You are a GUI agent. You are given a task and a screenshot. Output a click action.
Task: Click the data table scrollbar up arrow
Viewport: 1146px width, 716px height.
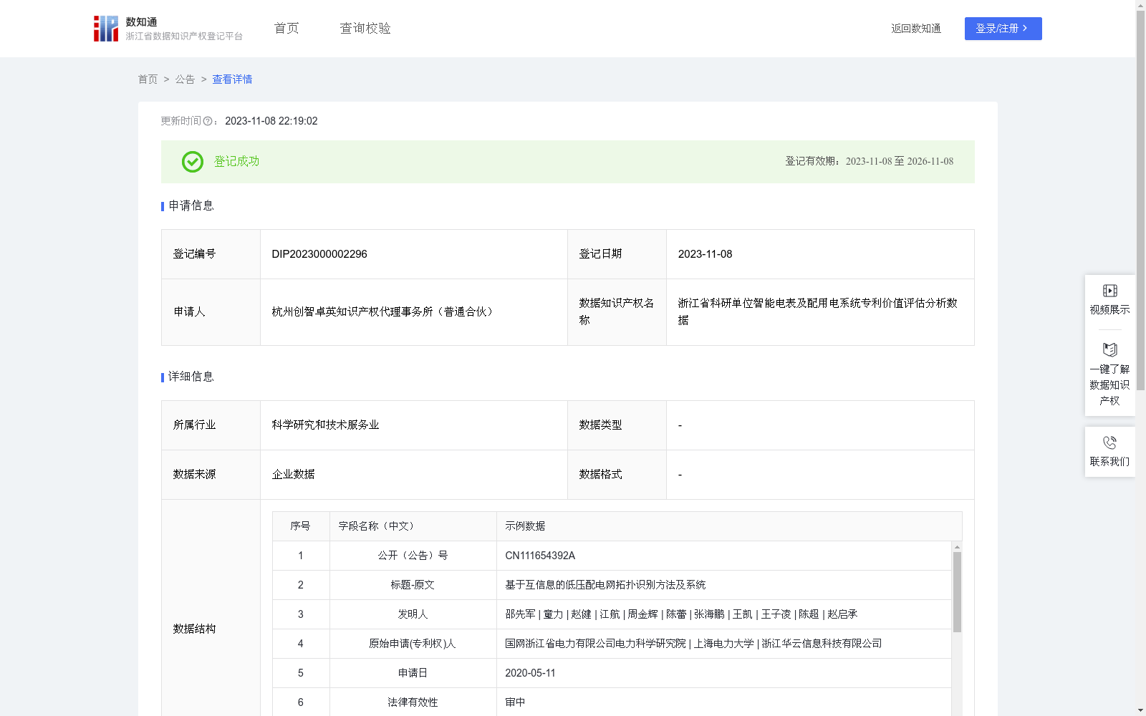957,547
